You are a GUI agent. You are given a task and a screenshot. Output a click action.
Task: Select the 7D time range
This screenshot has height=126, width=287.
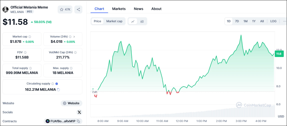point(237,21)
